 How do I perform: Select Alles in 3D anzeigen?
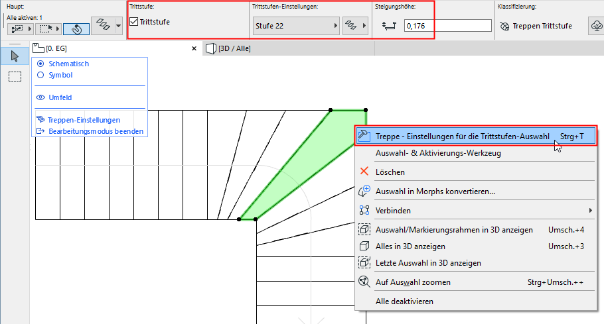coord(476,246)
